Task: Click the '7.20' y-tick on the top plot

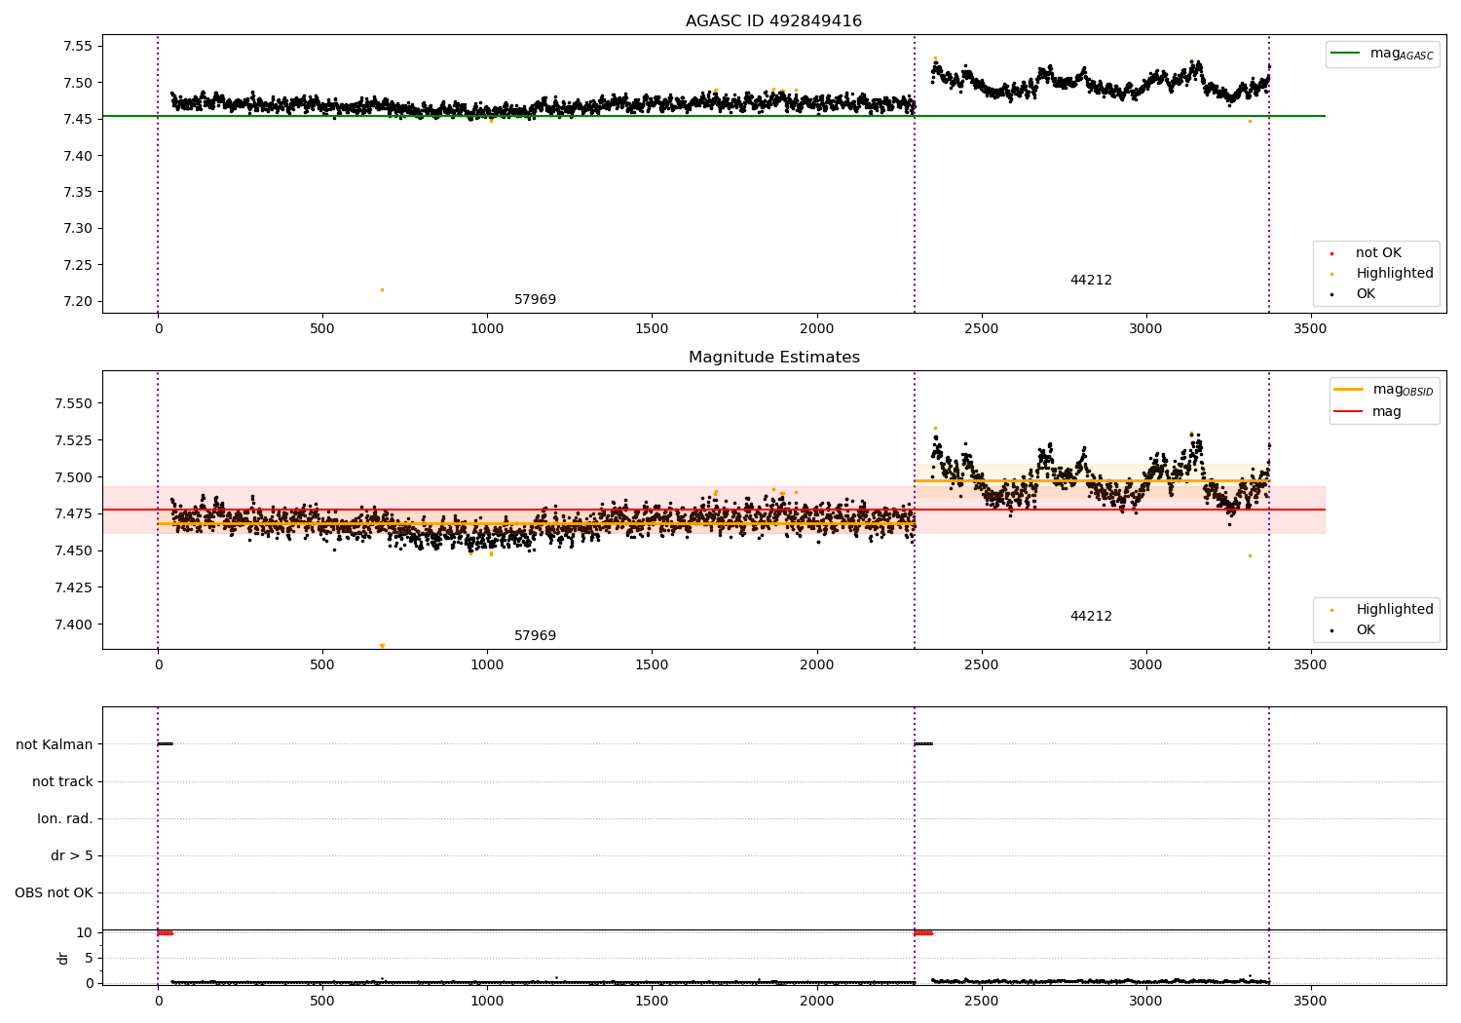Action: coord(78,302)
